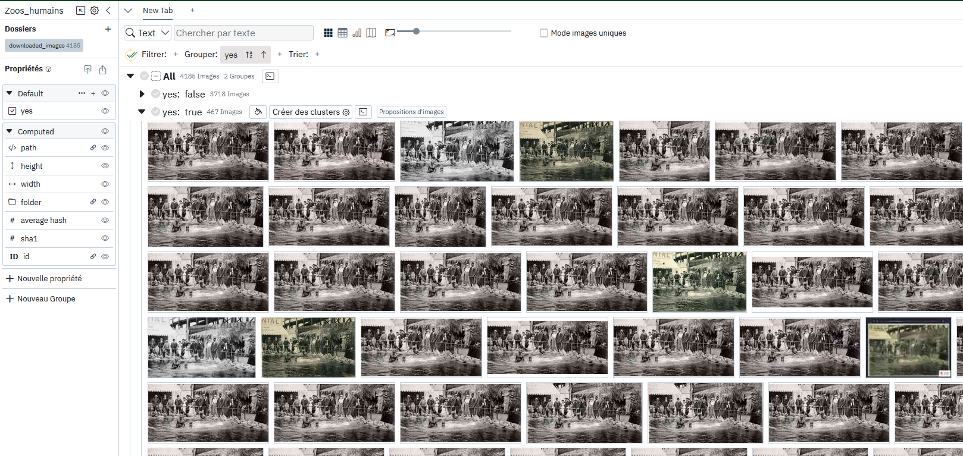The width and height of the screenshot is (963, 456).
Task: Switch to table view mode
Action: 342,33
